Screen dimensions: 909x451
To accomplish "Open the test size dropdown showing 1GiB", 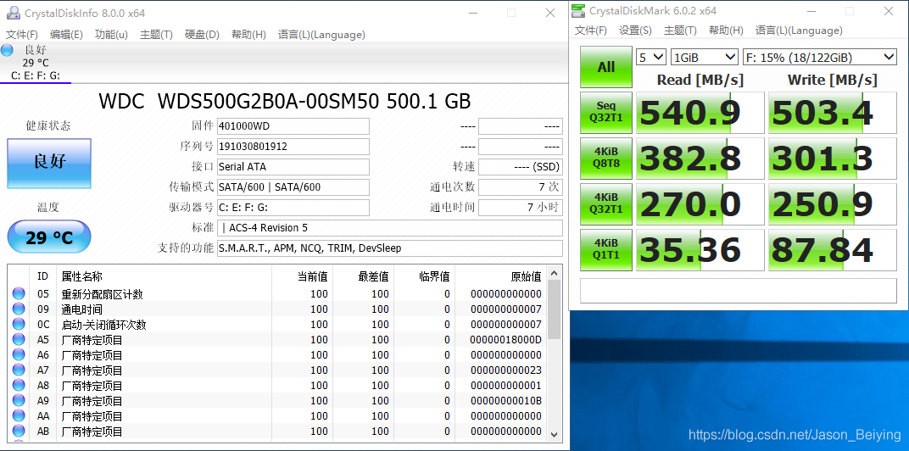I will 704,57.
